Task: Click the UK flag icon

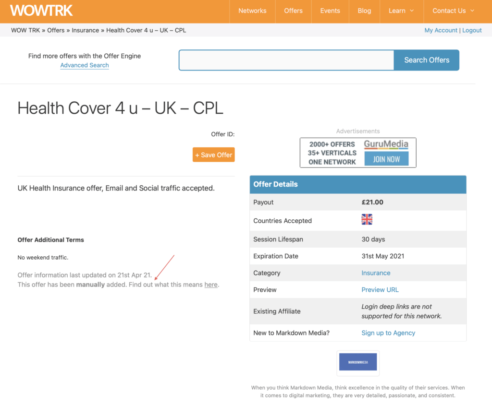Action: (367, 220)
